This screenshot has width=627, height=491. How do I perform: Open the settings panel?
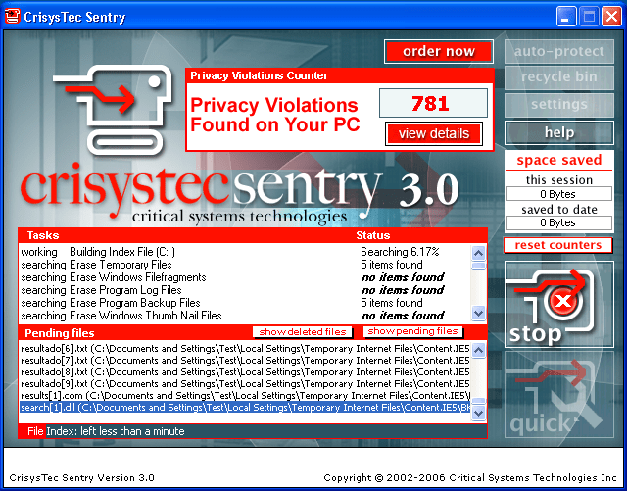point(558,105)
